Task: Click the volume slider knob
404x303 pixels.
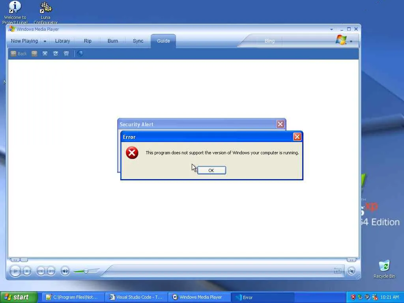Action: [86, 271]
